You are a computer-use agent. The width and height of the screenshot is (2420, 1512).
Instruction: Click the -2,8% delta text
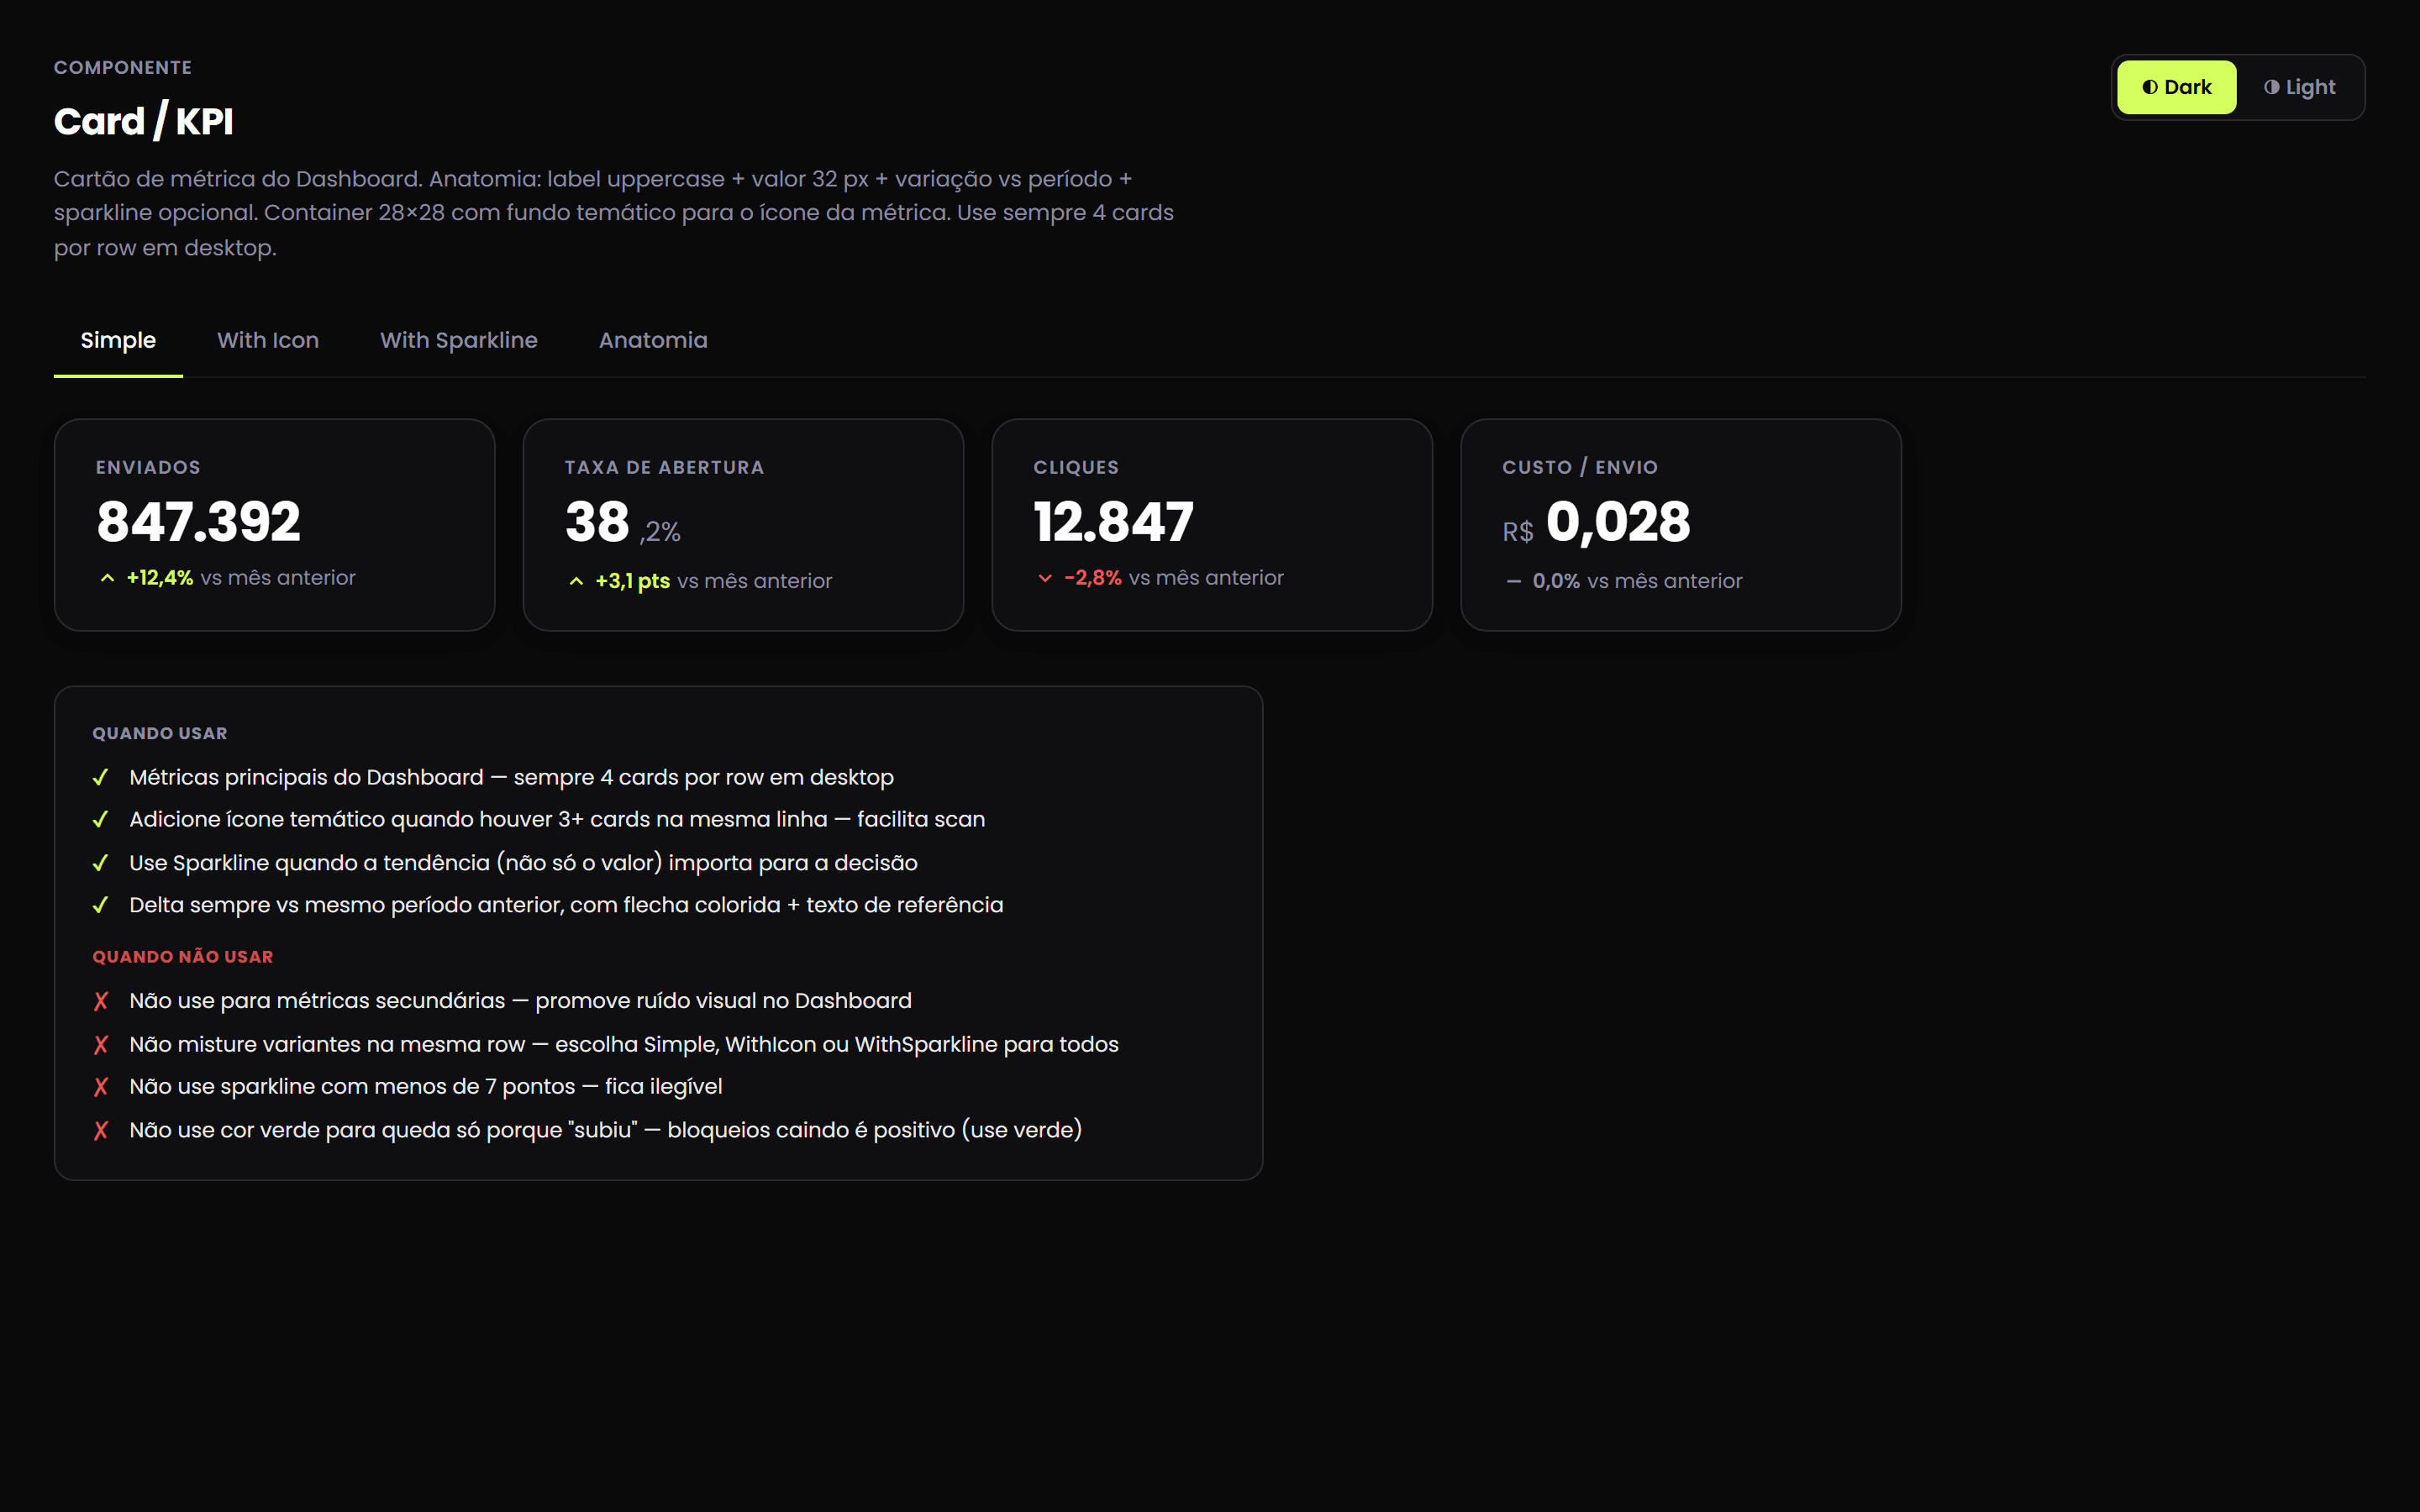pos(1093,578)
